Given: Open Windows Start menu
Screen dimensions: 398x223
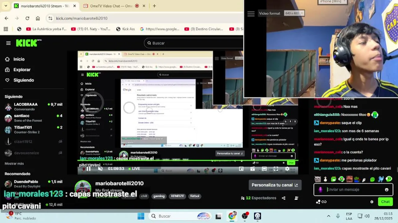Looking at the screenshot, I should (141, 216).
